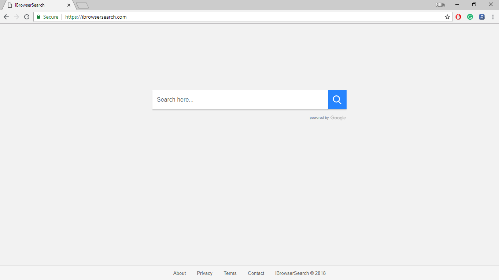Viewport: 499px width, 280px height.
Task: Click the grayed-out forward navigation arrow
Action: 16,17
